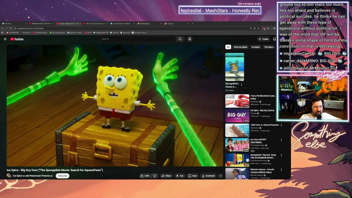Open options for 'SpongeBob's House Is' video
Screen dimensions: 352x198
click(241, 85)
